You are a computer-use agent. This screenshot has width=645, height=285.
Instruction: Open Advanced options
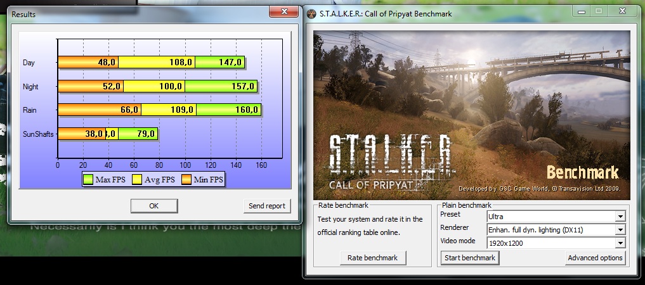tap(595, 258)
